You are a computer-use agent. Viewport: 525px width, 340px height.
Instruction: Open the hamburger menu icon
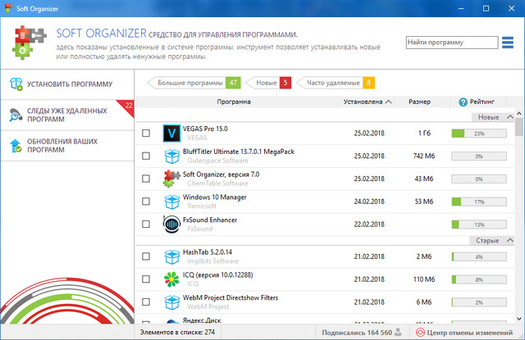click(509, 43)
